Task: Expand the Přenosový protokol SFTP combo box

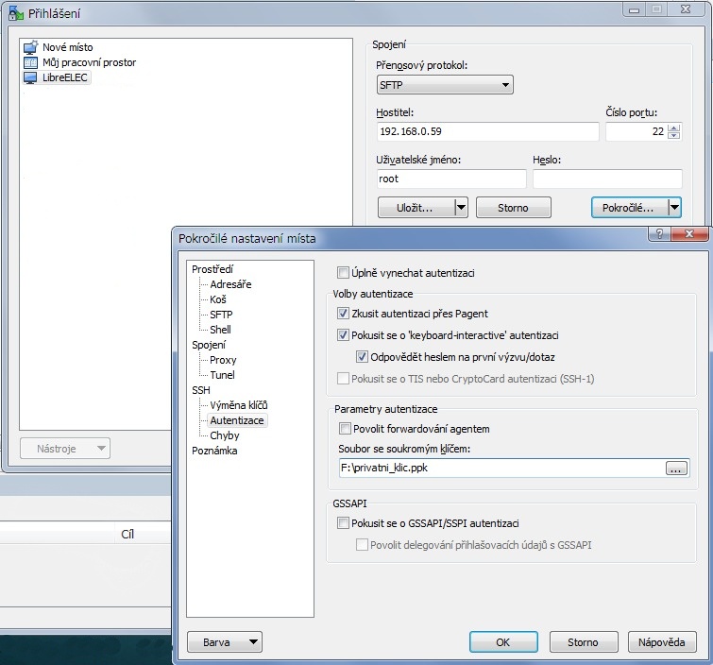Action: pos(445,85)
